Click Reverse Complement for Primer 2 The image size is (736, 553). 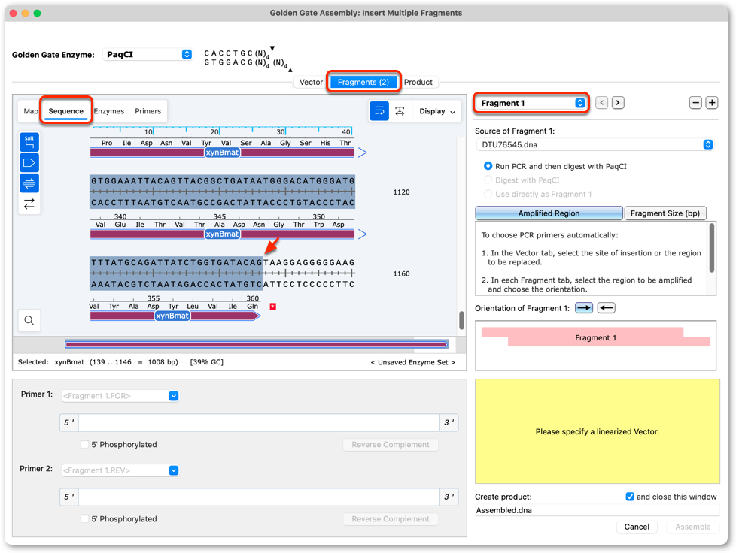pos(391,518)
